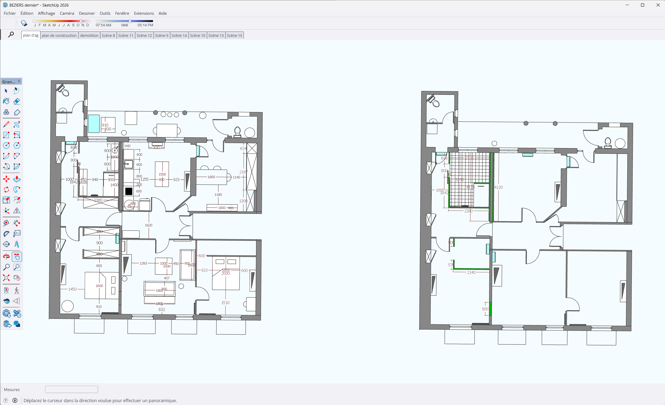This screenshot has width=665, height=405.
Task: Select the Rotate tool
Action: coord(6,189)
